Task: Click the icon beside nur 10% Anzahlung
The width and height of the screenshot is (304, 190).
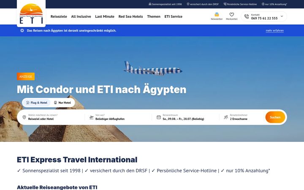Action: [263, 4]
